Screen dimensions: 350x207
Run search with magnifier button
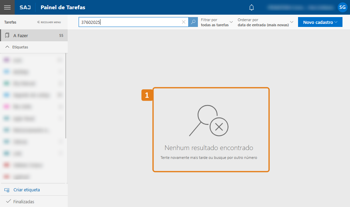(193, 22)
